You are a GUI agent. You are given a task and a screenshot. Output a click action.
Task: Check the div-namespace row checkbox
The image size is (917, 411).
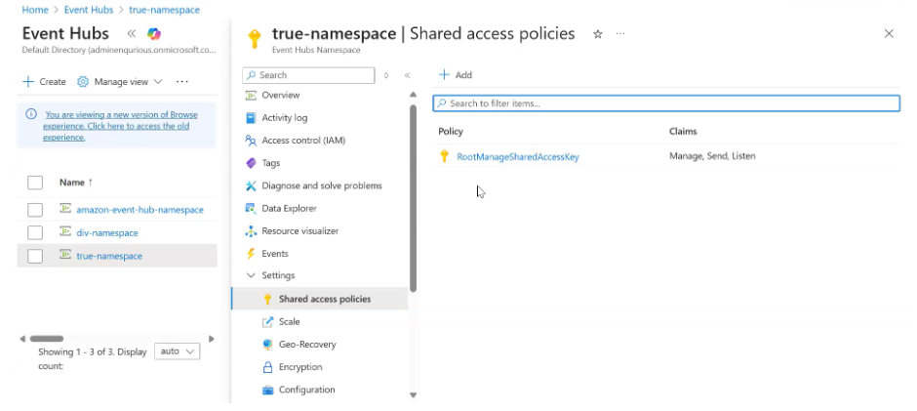click(x=35, y=232)
